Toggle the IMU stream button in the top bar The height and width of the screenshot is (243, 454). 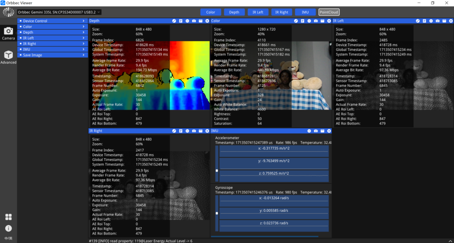click(x=305, y=12)
